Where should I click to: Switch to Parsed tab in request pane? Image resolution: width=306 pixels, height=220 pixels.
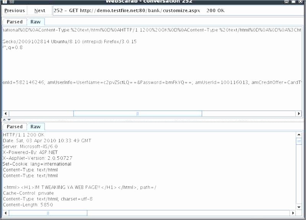click(x=15, y=22)
